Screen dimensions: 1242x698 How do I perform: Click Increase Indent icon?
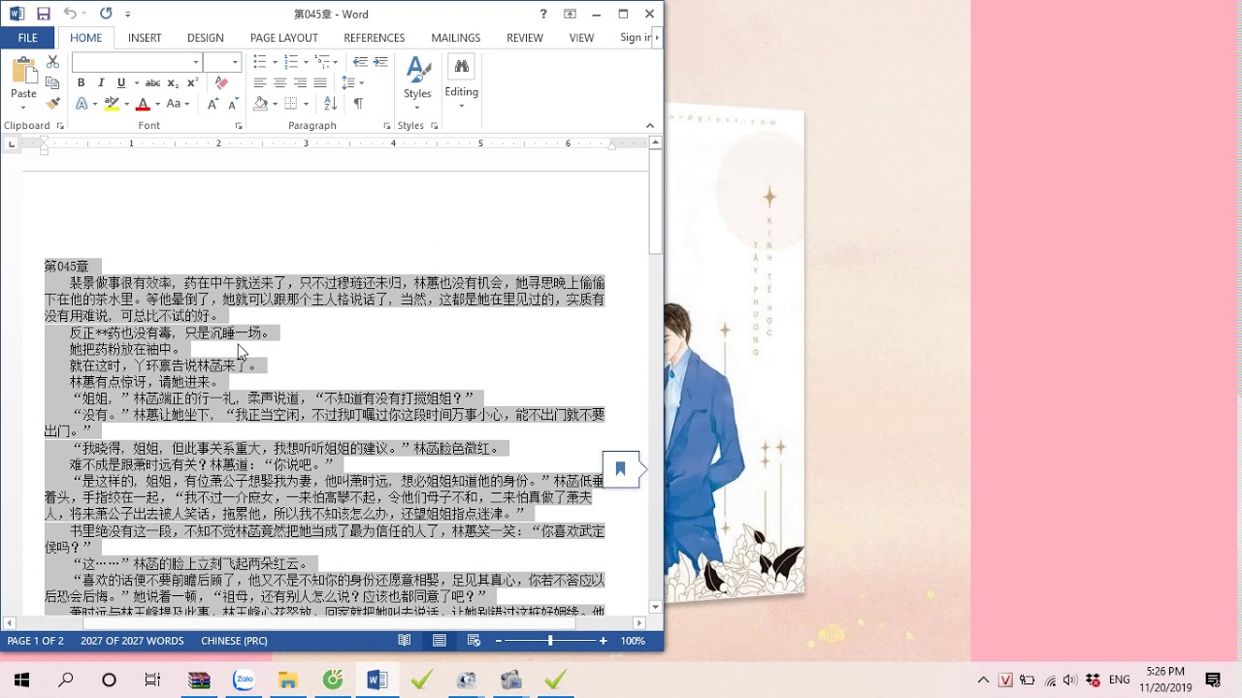tap(380, 62)
